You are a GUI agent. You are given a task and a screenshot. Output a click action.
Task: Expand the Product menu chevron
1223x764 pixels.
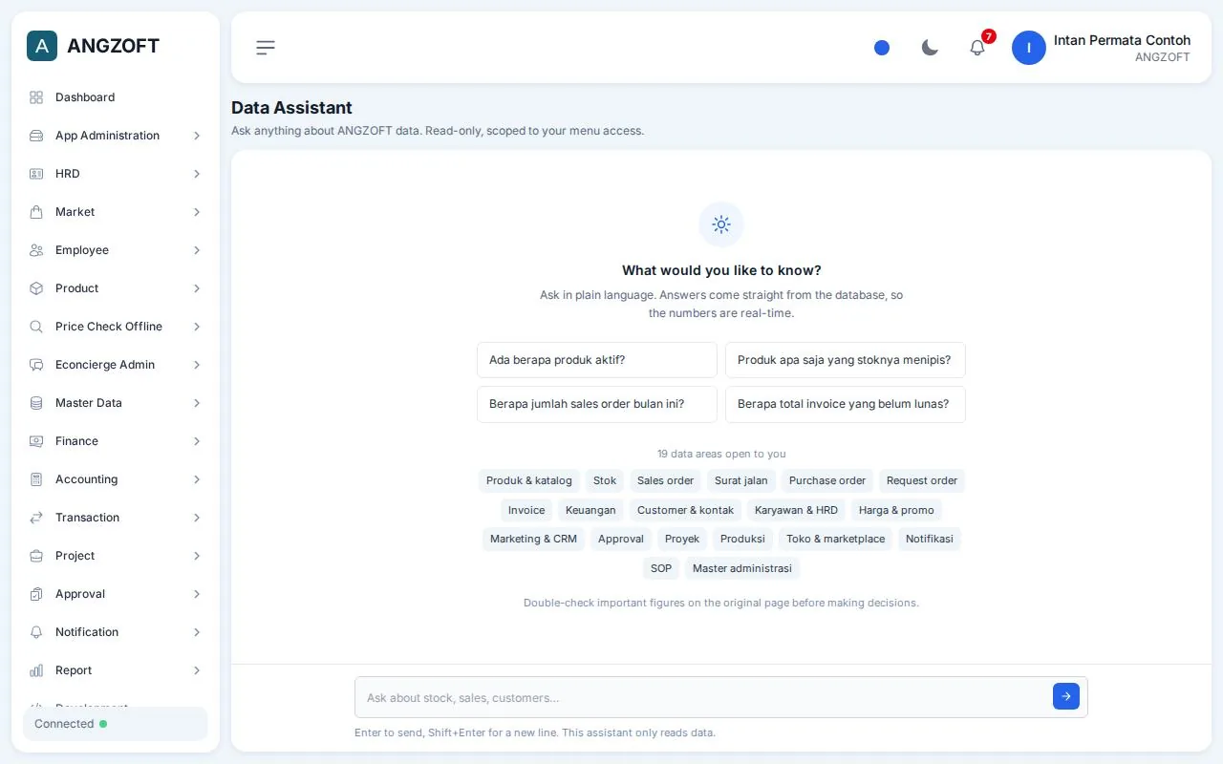pos(197,288)
